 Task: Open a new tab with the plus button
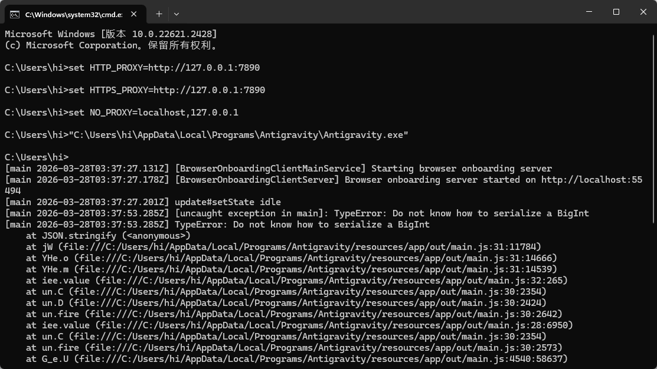point(159,14)
